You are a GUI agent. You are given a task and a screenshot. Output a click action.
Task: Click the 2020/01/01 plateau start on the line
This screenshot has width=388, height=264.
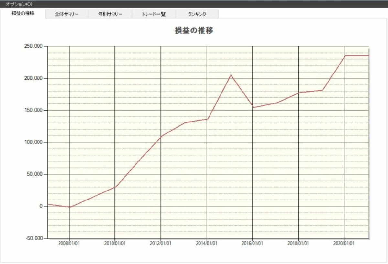coord(345,56)
